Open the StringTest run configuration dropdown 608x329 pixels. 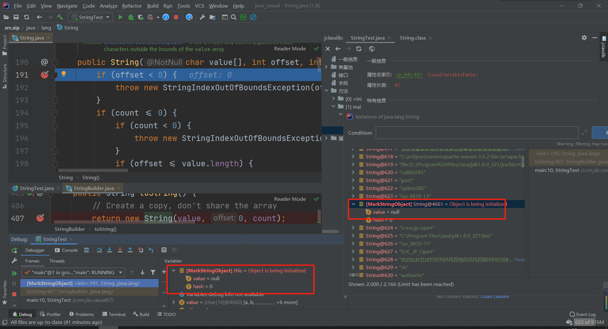tap(91, 17)
